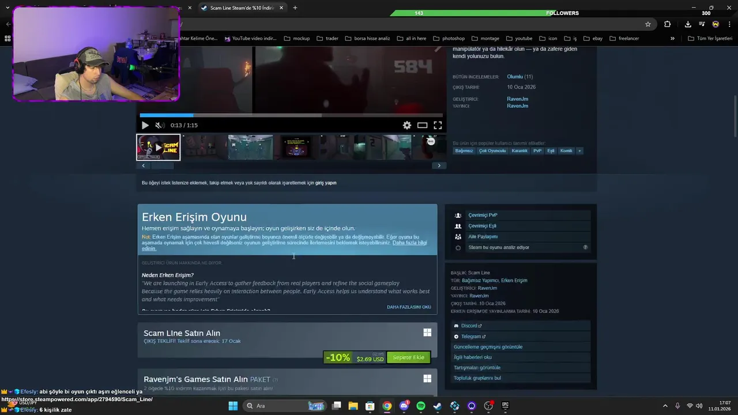Open video player settings gear
738x415 pixels.
point(407,125)
